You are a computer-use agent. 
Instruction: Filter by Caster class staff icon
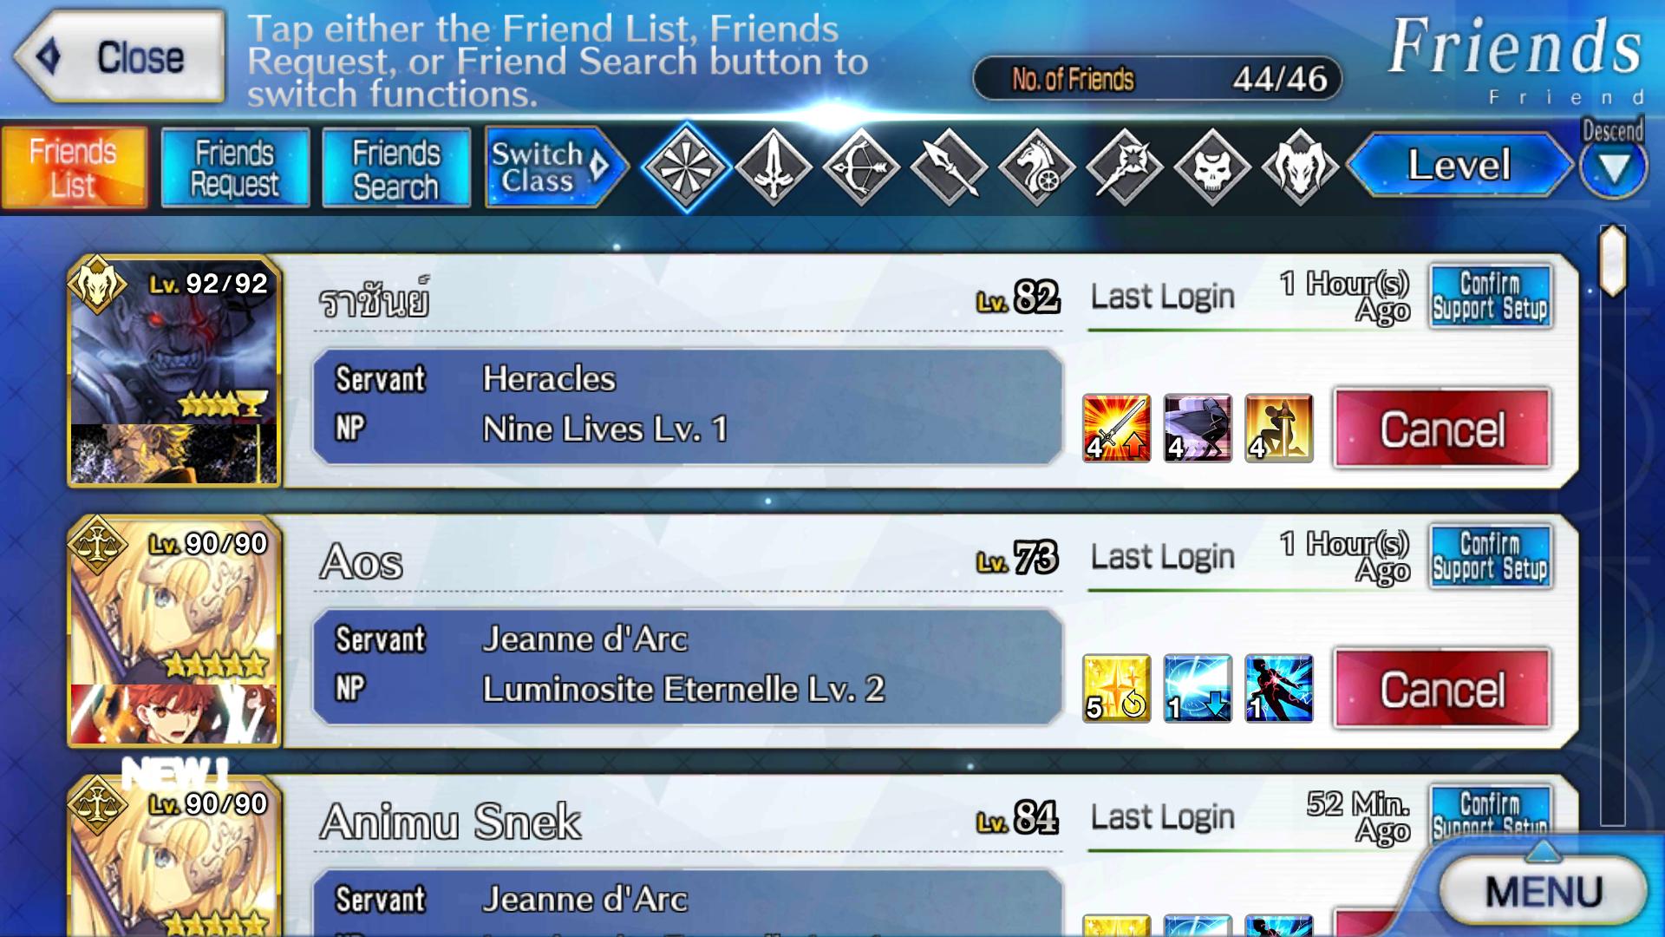[1125, 167]
